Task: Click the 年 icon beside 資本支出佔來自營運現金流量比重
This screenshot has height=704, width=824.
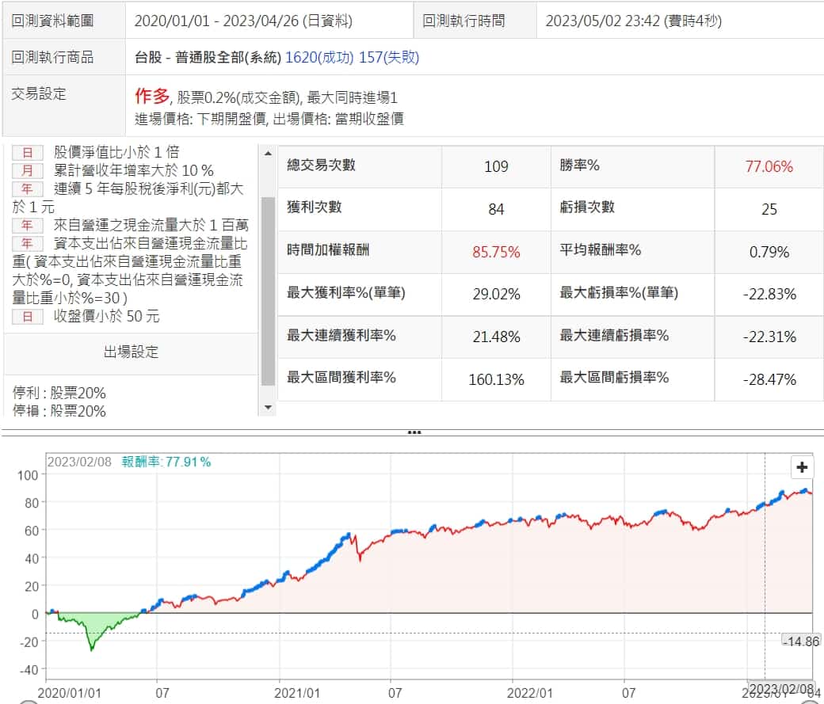Action: (28, 244)
